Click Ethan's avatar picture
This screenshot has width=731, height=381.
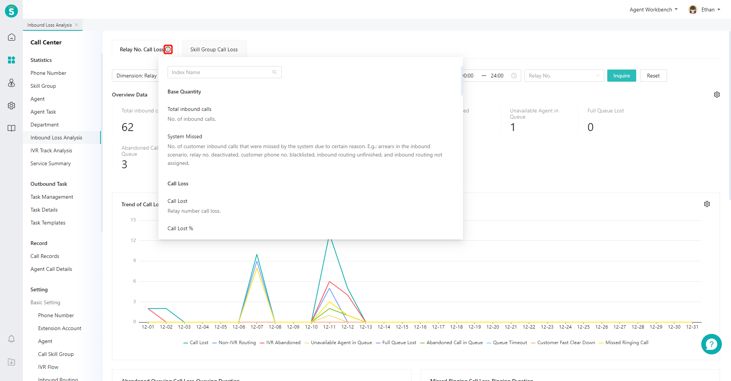(x=693, y=9)
